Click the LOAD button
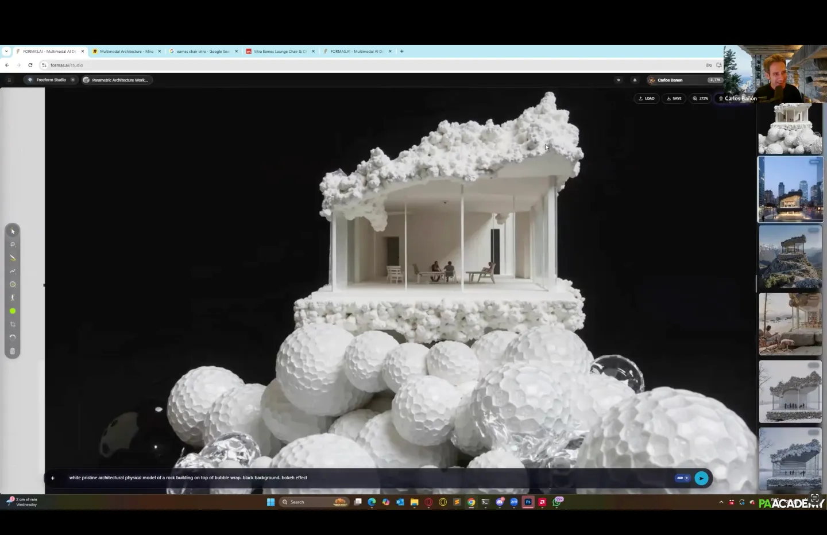The height and width of the screenshot is (535, 827). tap(647, 98)
